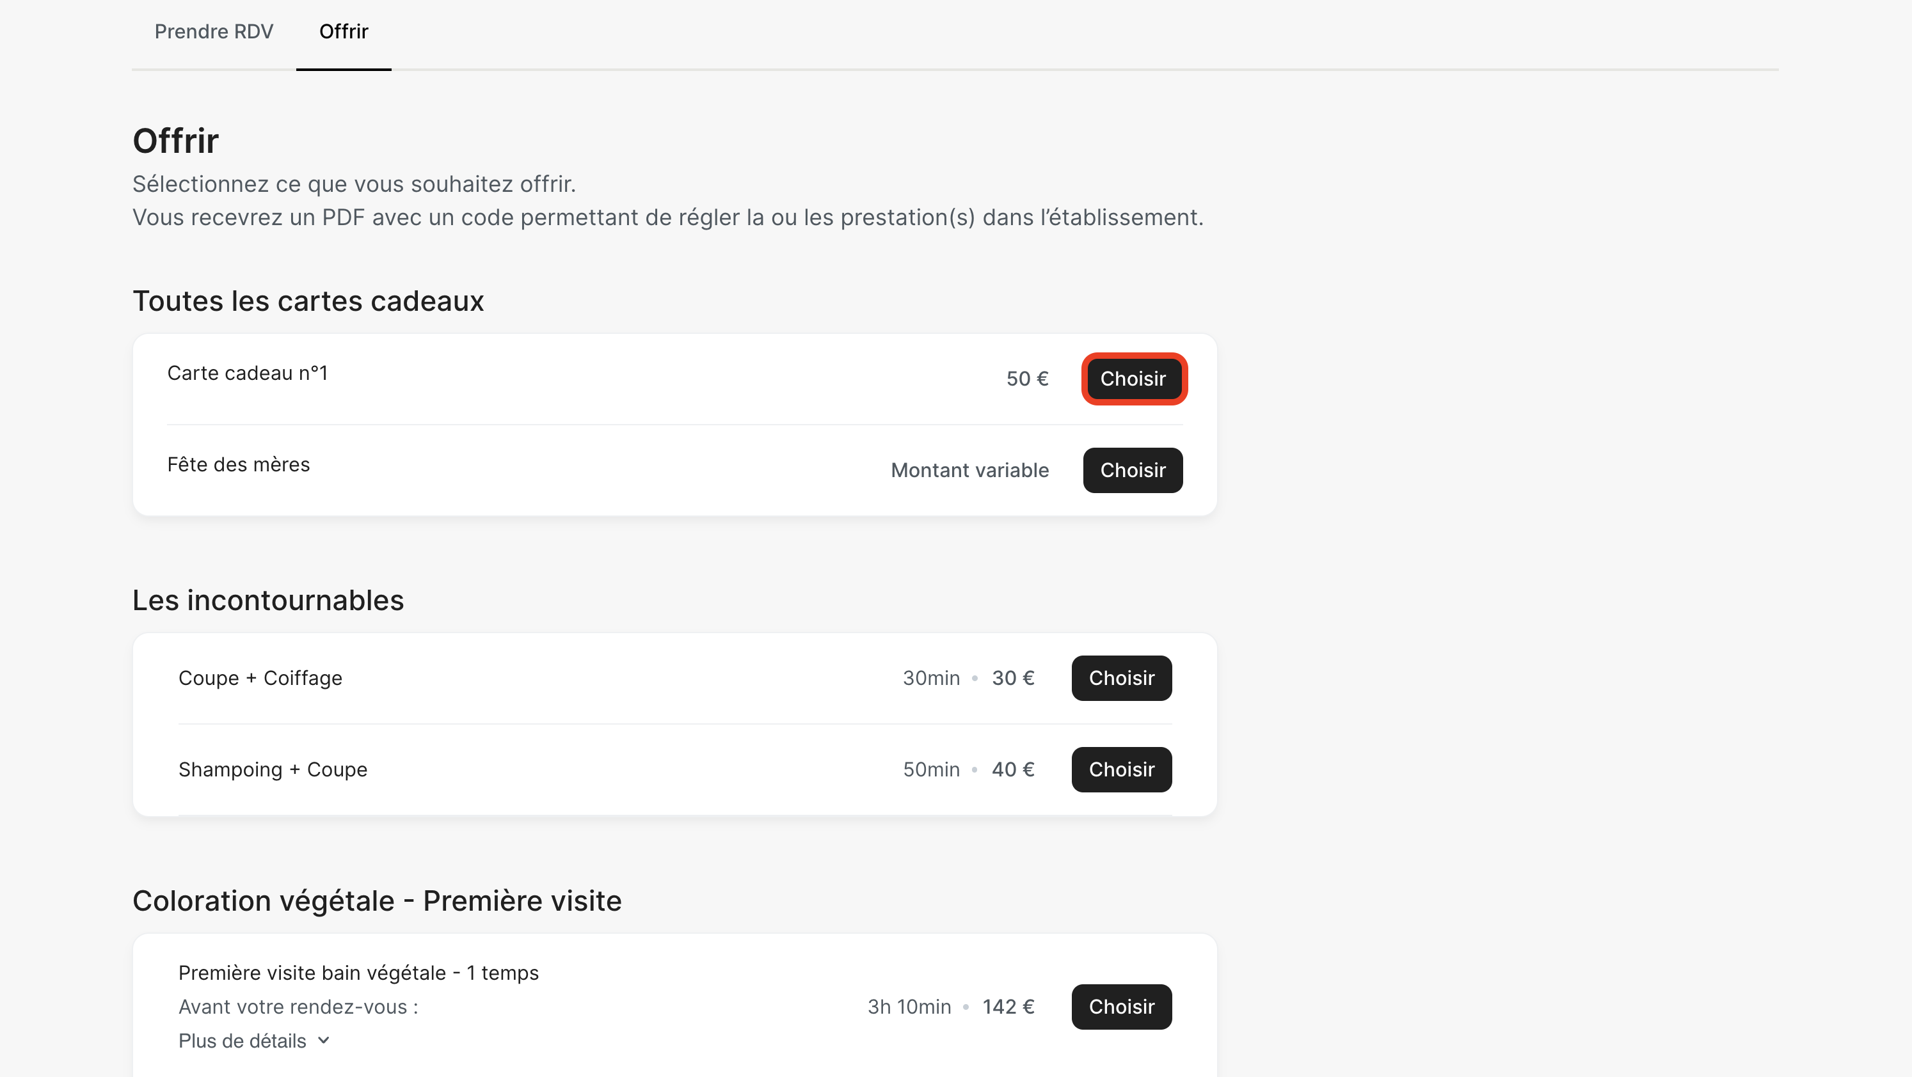Expand the Plus de détails section
The image size is (1912, 1077).
click(243, 1041)
